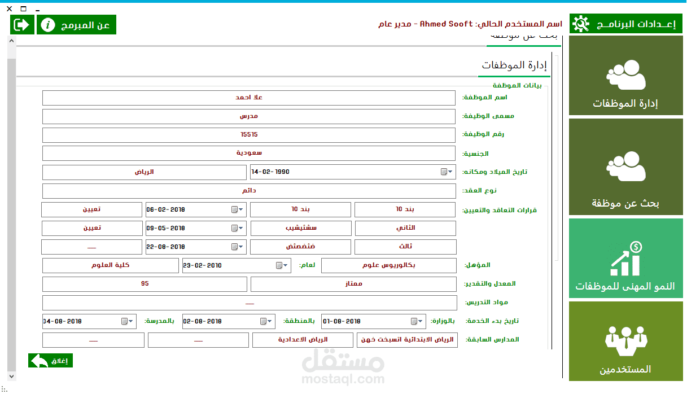Click college field كلية العلوم
This screenshot has height=394, width=687.
coord(111,265)
